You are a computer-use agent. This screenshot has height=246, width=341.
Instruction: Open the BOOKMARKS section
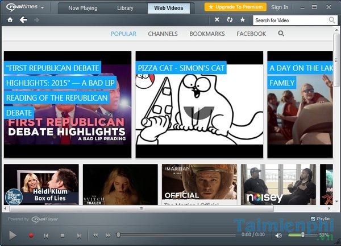click(207, 34)
